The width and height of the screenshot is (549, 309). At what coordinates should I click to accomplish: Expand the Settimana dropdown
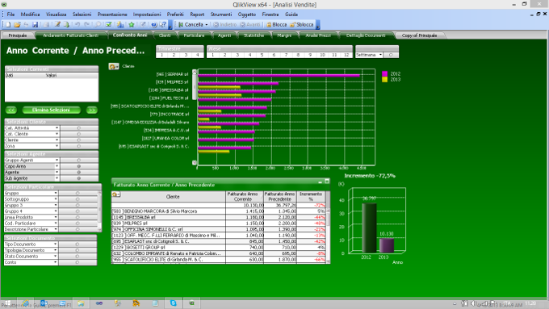click(x=380, y=55)
